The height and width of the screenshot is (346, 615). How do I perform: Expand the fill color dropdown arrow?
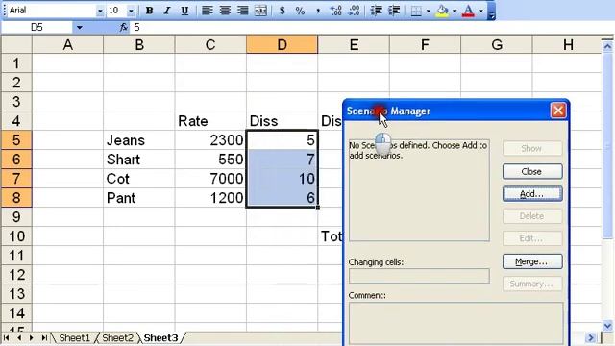455,11
